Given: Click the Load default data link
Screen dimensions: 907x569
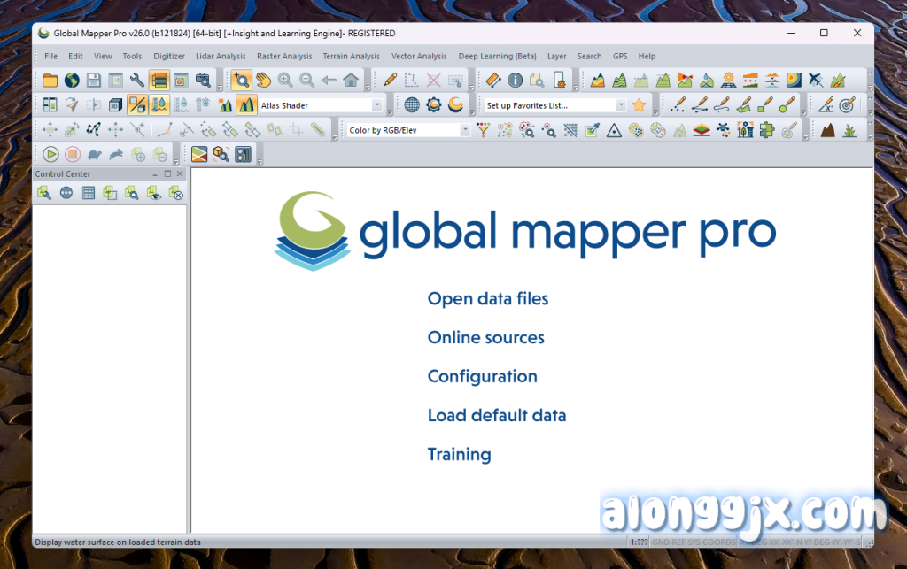Looking at the screenshot, I should pyautogui.click(x=496, y=416).
